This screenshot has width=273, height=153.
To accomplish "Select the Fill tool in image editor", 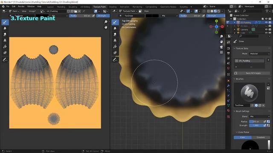I will 5,46.
